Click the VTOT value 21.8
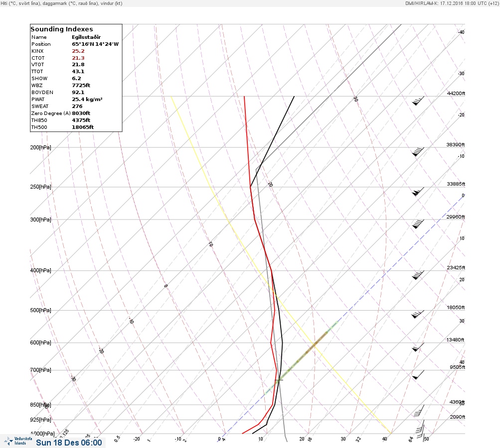The image size is (500, 448). [78, 65]
